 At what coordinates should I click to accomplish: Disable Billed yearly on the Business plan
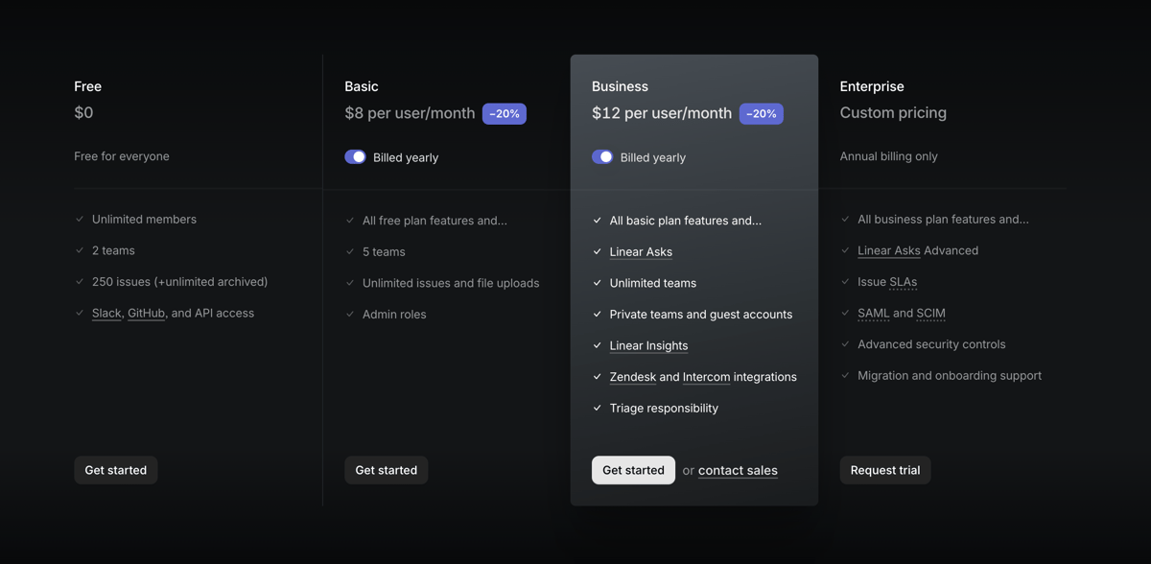point(602,156)
